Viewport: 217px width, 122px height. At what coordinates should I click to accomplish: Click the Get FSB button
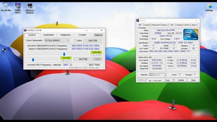pos(93,41)
